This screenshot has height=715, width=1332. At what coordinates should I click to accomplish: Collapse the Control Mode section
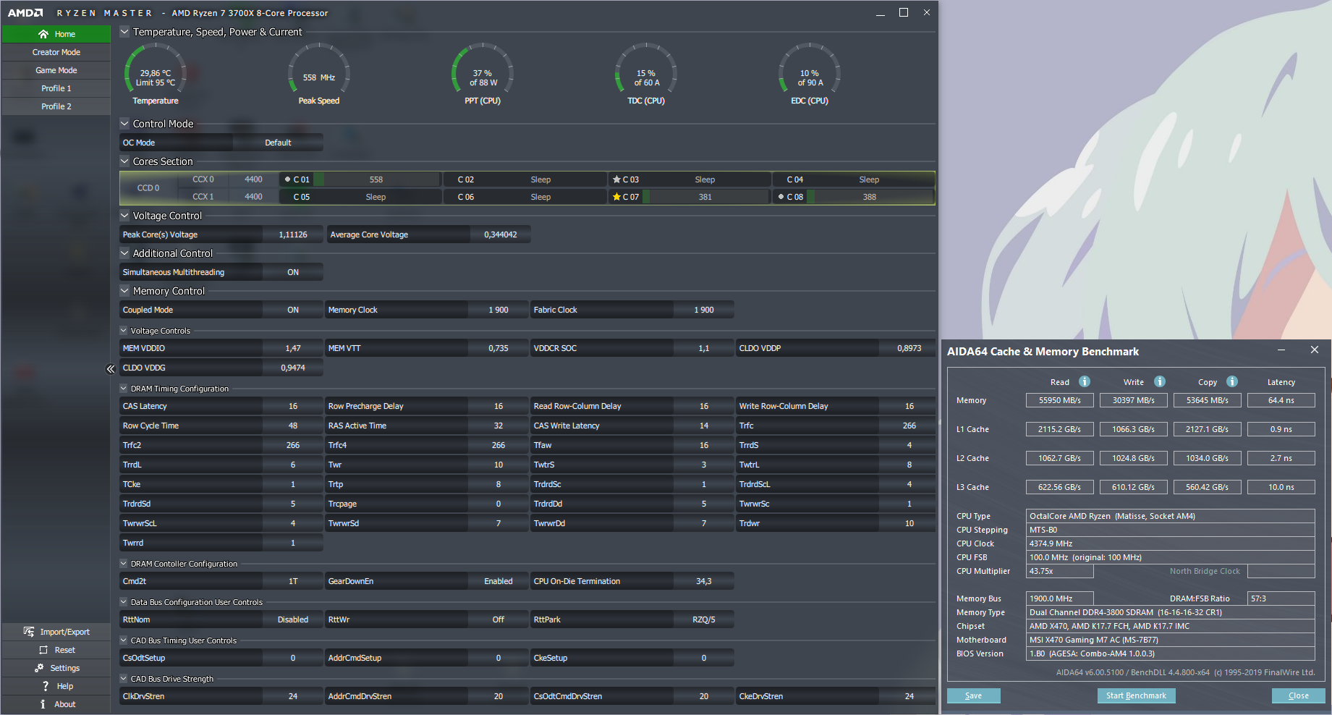pyautogui.click(x=124, y=124)
